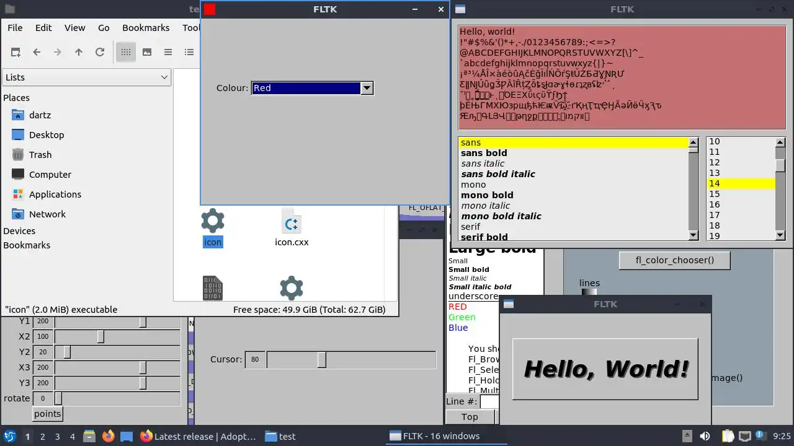Open Network in the Places sidebar
This screenshot has height=446, width=794.
pos(47,214)
